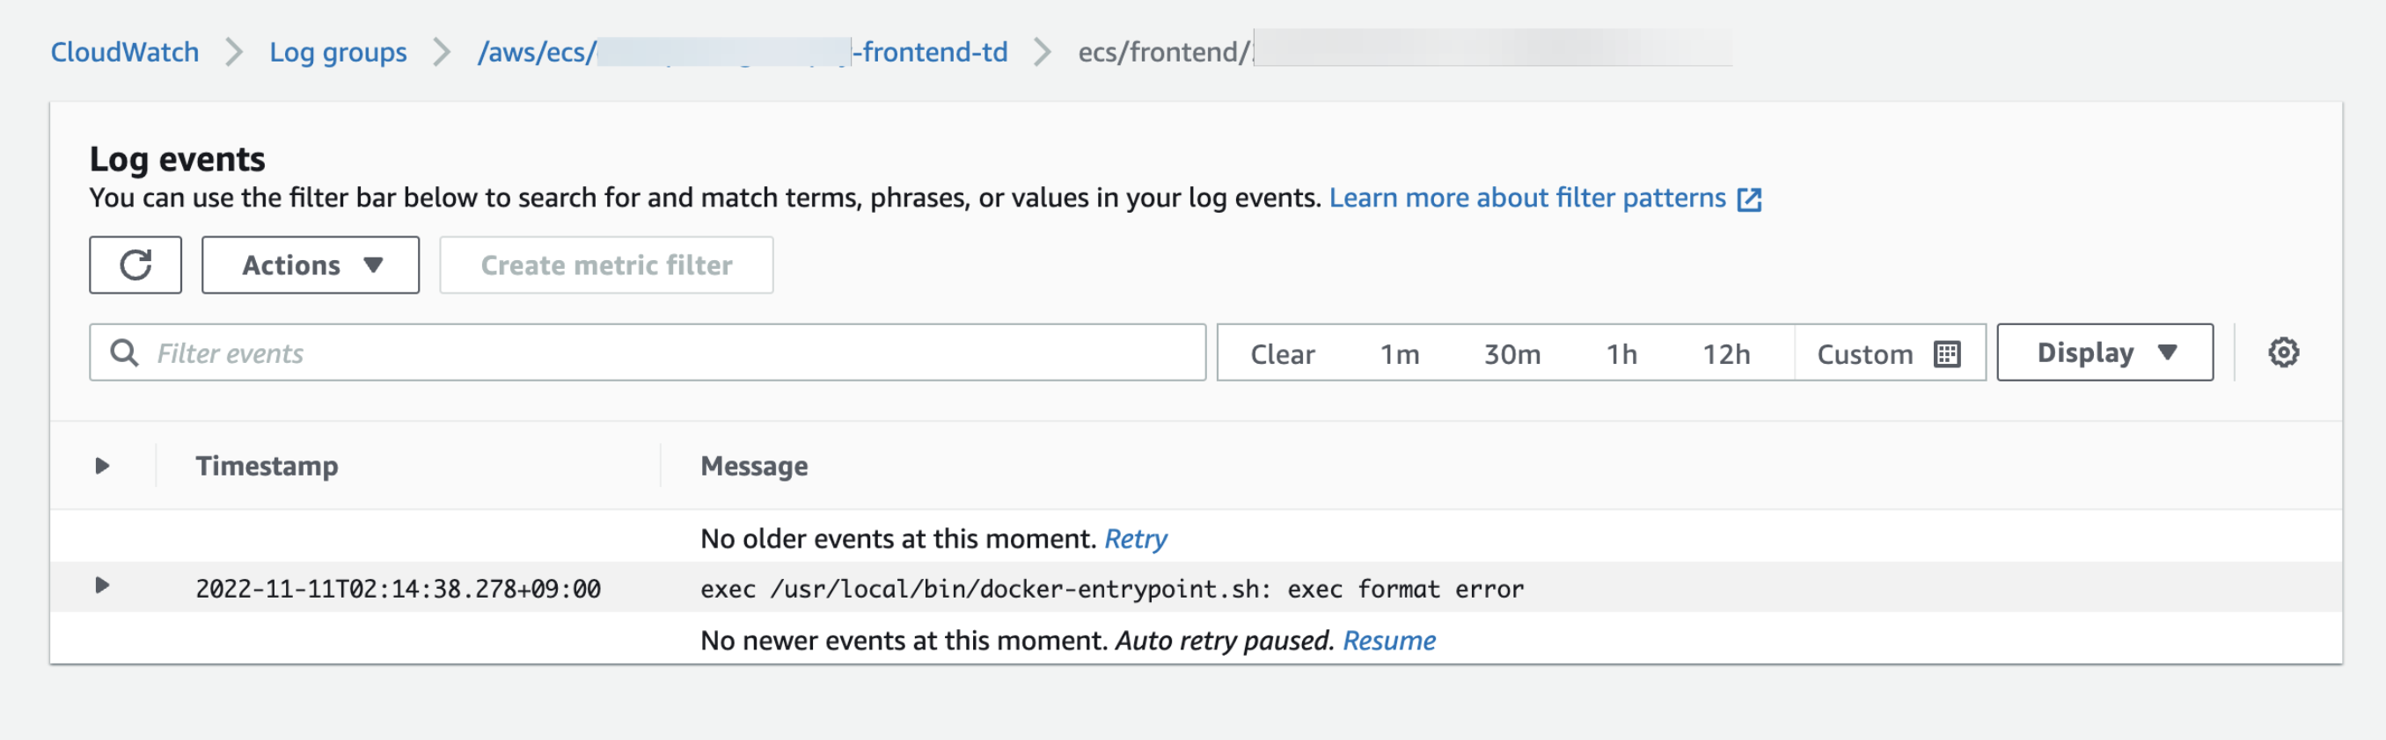This screenshot has height=740, width=2386.
Task: Open Learn more about filter patterns link
Action: [x=1526, y=198]
